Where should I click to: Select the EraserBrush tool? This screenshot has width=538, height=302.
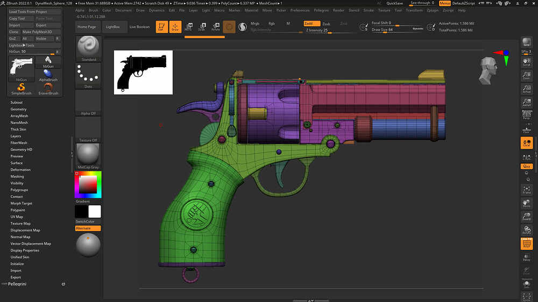point(48,89)
